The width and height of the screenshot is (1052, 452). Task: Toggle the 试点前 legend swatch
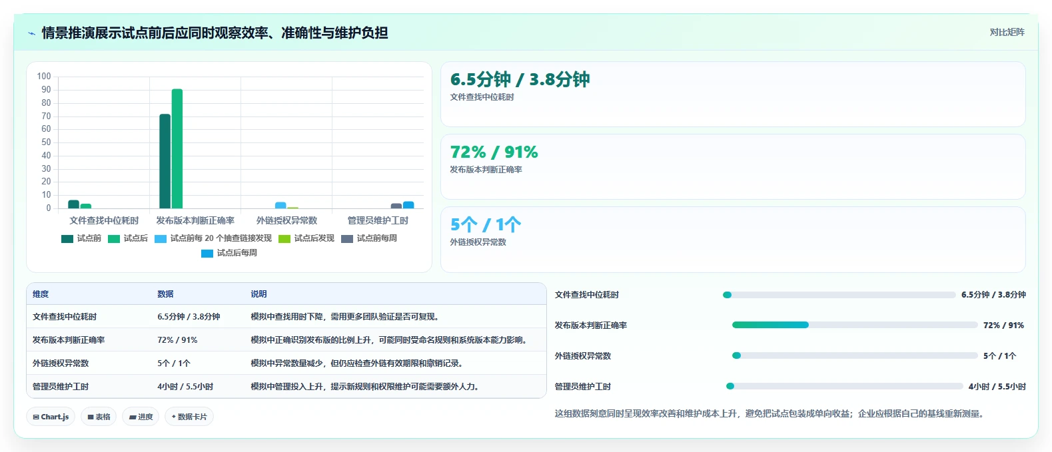(67, 238)
